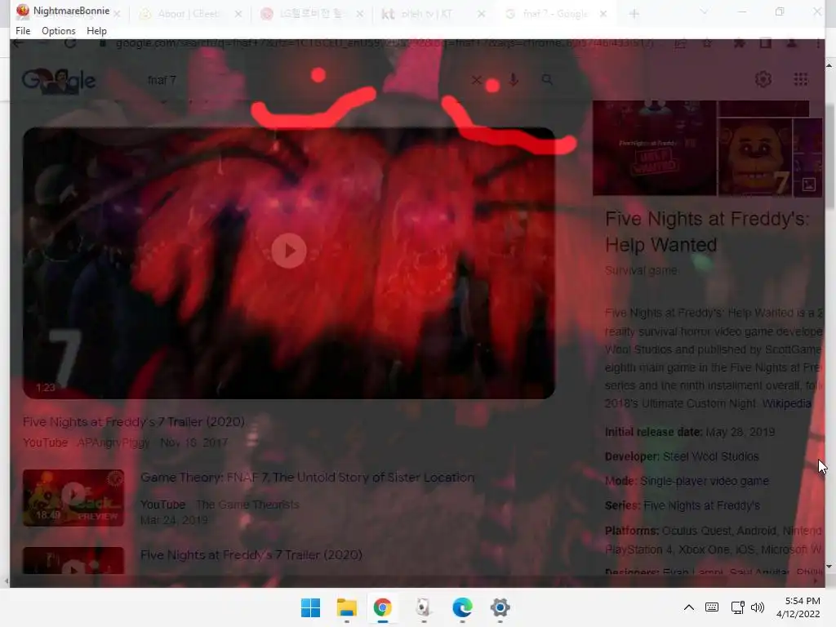The width and height of the screenshot is (836, 627).
Task: Click the May 28, 2019 release date text
Action: coord(740,432)
